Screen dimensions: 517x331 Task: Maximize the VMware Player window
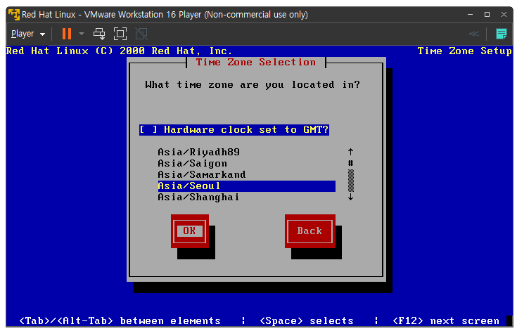[487, 15]
